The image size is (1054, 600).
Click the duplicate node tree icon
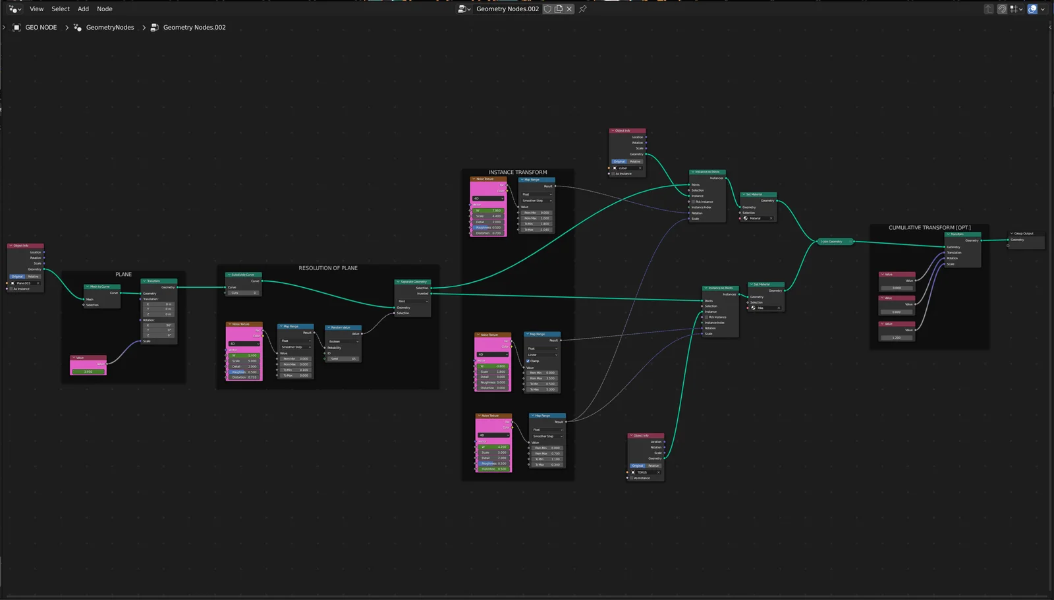pos(559,9)
